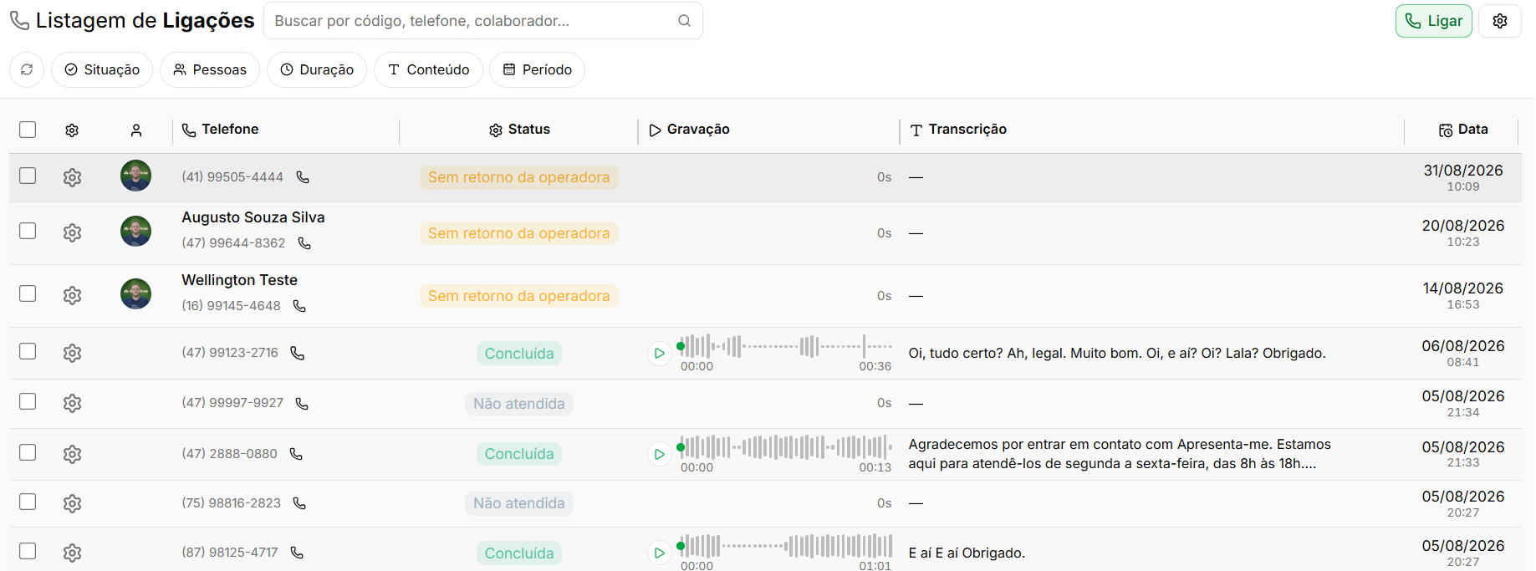
Task: Click the Status column header
Action: coord(519,130)
